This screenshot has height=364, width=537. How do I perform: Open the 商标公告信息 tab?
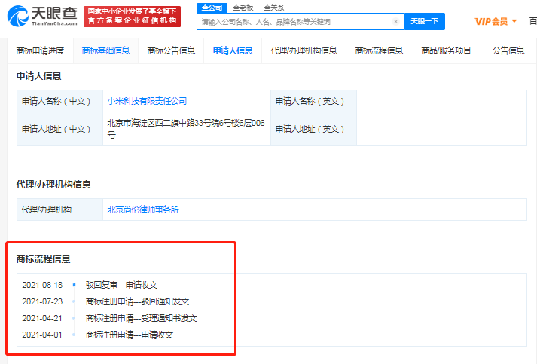tap(171, 50)
